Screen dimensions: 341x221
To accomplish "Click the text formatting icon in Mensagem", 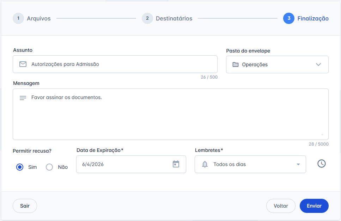I will (x=23, y=97).
